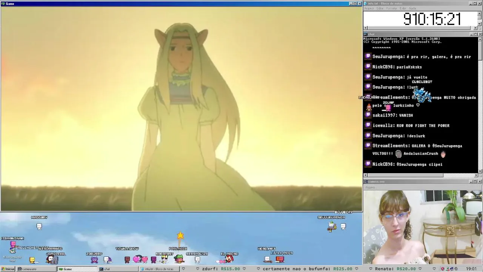Image resolution: width=483 pixels, height=272 pixels.
Task: Open the Editar menu in Bloco de notas
Action: tap(380, 8)
